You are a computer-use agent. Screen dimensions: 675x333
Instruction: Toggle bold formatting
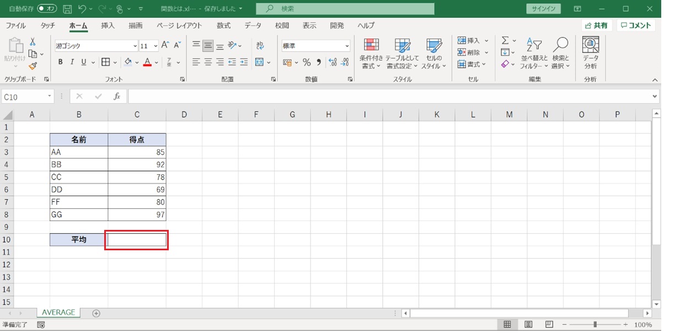60,62
